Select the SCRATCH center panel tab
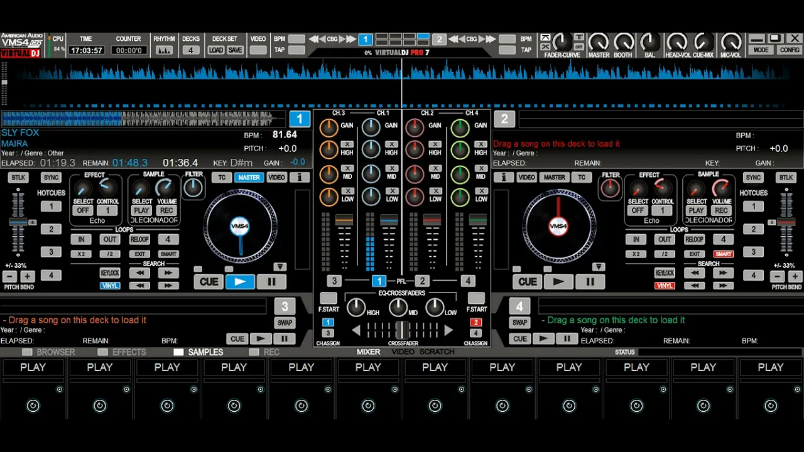This screenshot has height=452, width=804. point(437,352)
